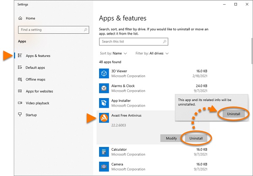Click the Startup icon
This screenshot has width=253, height=176.
coord(20,115)
